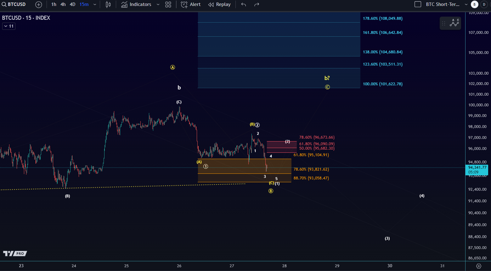Undo the last chart action

pos(243,4)
